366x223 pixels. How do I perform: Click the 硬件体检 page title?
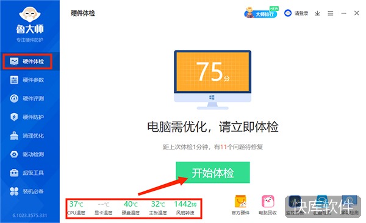(x=83, y=13)
